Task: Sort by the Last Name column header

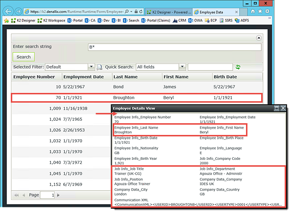Action: click(x=124, y=77)
